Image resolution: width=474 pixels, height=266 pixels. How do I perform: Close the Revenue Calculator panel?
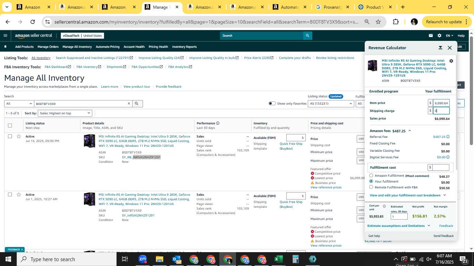point(450,48)
